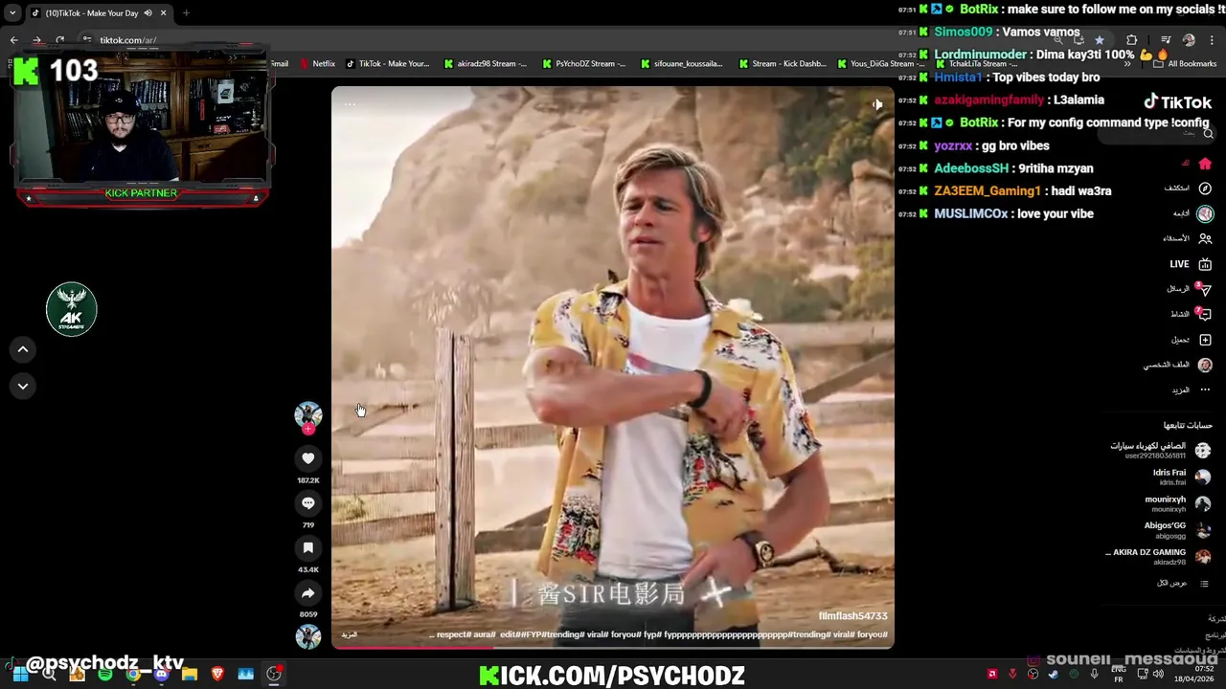Open the Netflix bookmark
The image size is (1226, 689).
pyautogui.click(x=317, y=63)
